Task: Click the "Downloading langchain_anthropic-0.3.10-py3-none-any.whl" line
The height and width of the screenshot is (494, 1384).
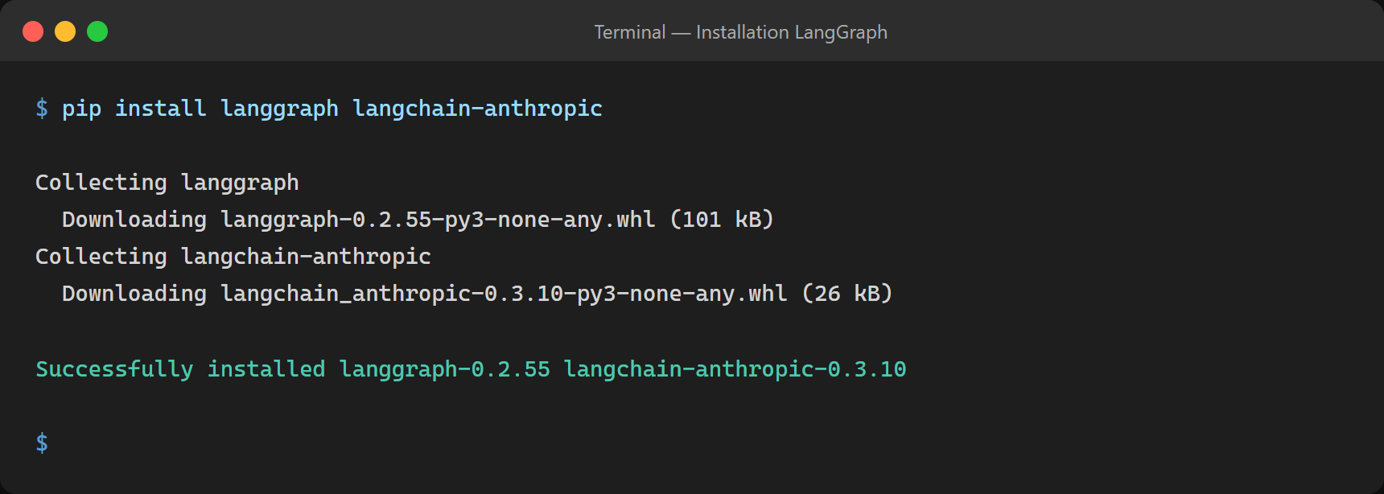Action: [x=477, y=294]
